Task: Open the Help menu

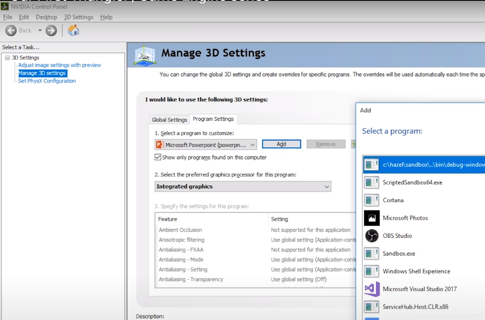Action: [106, 17]
